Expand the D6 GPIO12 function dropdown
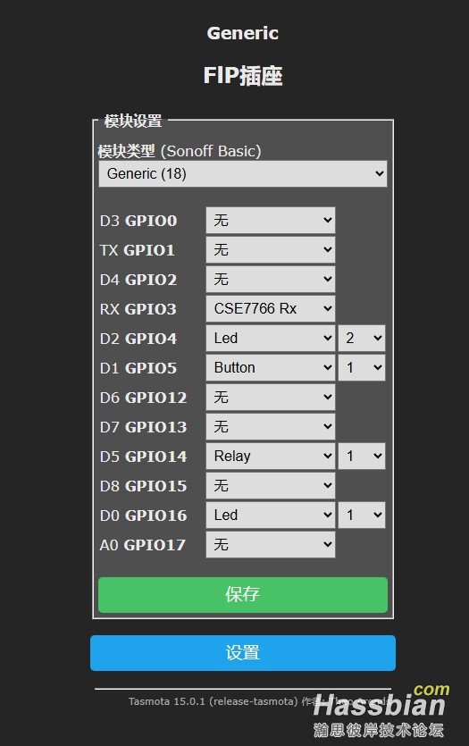The width and height of the screenshot is (469, 746). (x=270, y=398)
